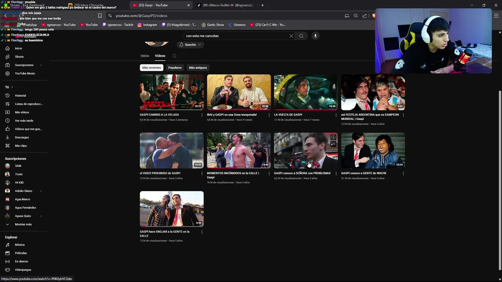502x282 pixels.
Task: Click the browser bookmark icon
Action: click(100, 16)
